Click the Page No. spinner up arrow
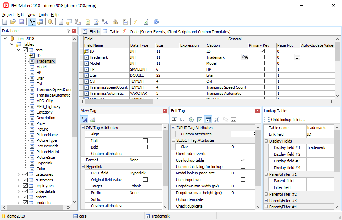Viewport: 342px width, 220px height. tap(297, 56)
